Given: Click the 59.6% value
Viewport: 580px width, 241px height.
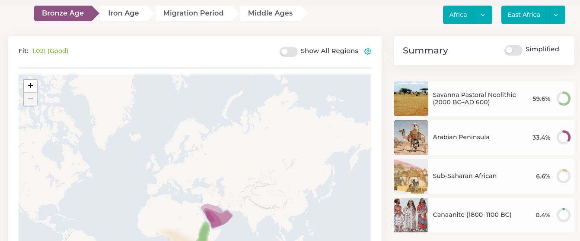Looking at the screenshot, I should (541, 99).
